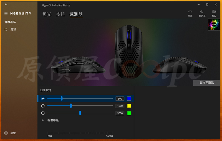Screen dimensions: 222x141
Task: Open the yellow color swatch for 1600 DPI
Action: tap(129, 106)
